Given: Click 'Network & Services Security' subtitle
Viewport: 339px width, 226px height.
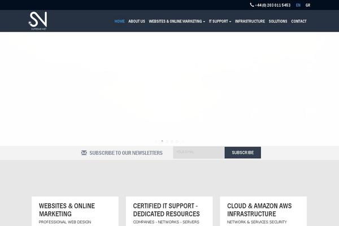Looking at the screenshot, I should pyautogui.click(x=257, y=222).
